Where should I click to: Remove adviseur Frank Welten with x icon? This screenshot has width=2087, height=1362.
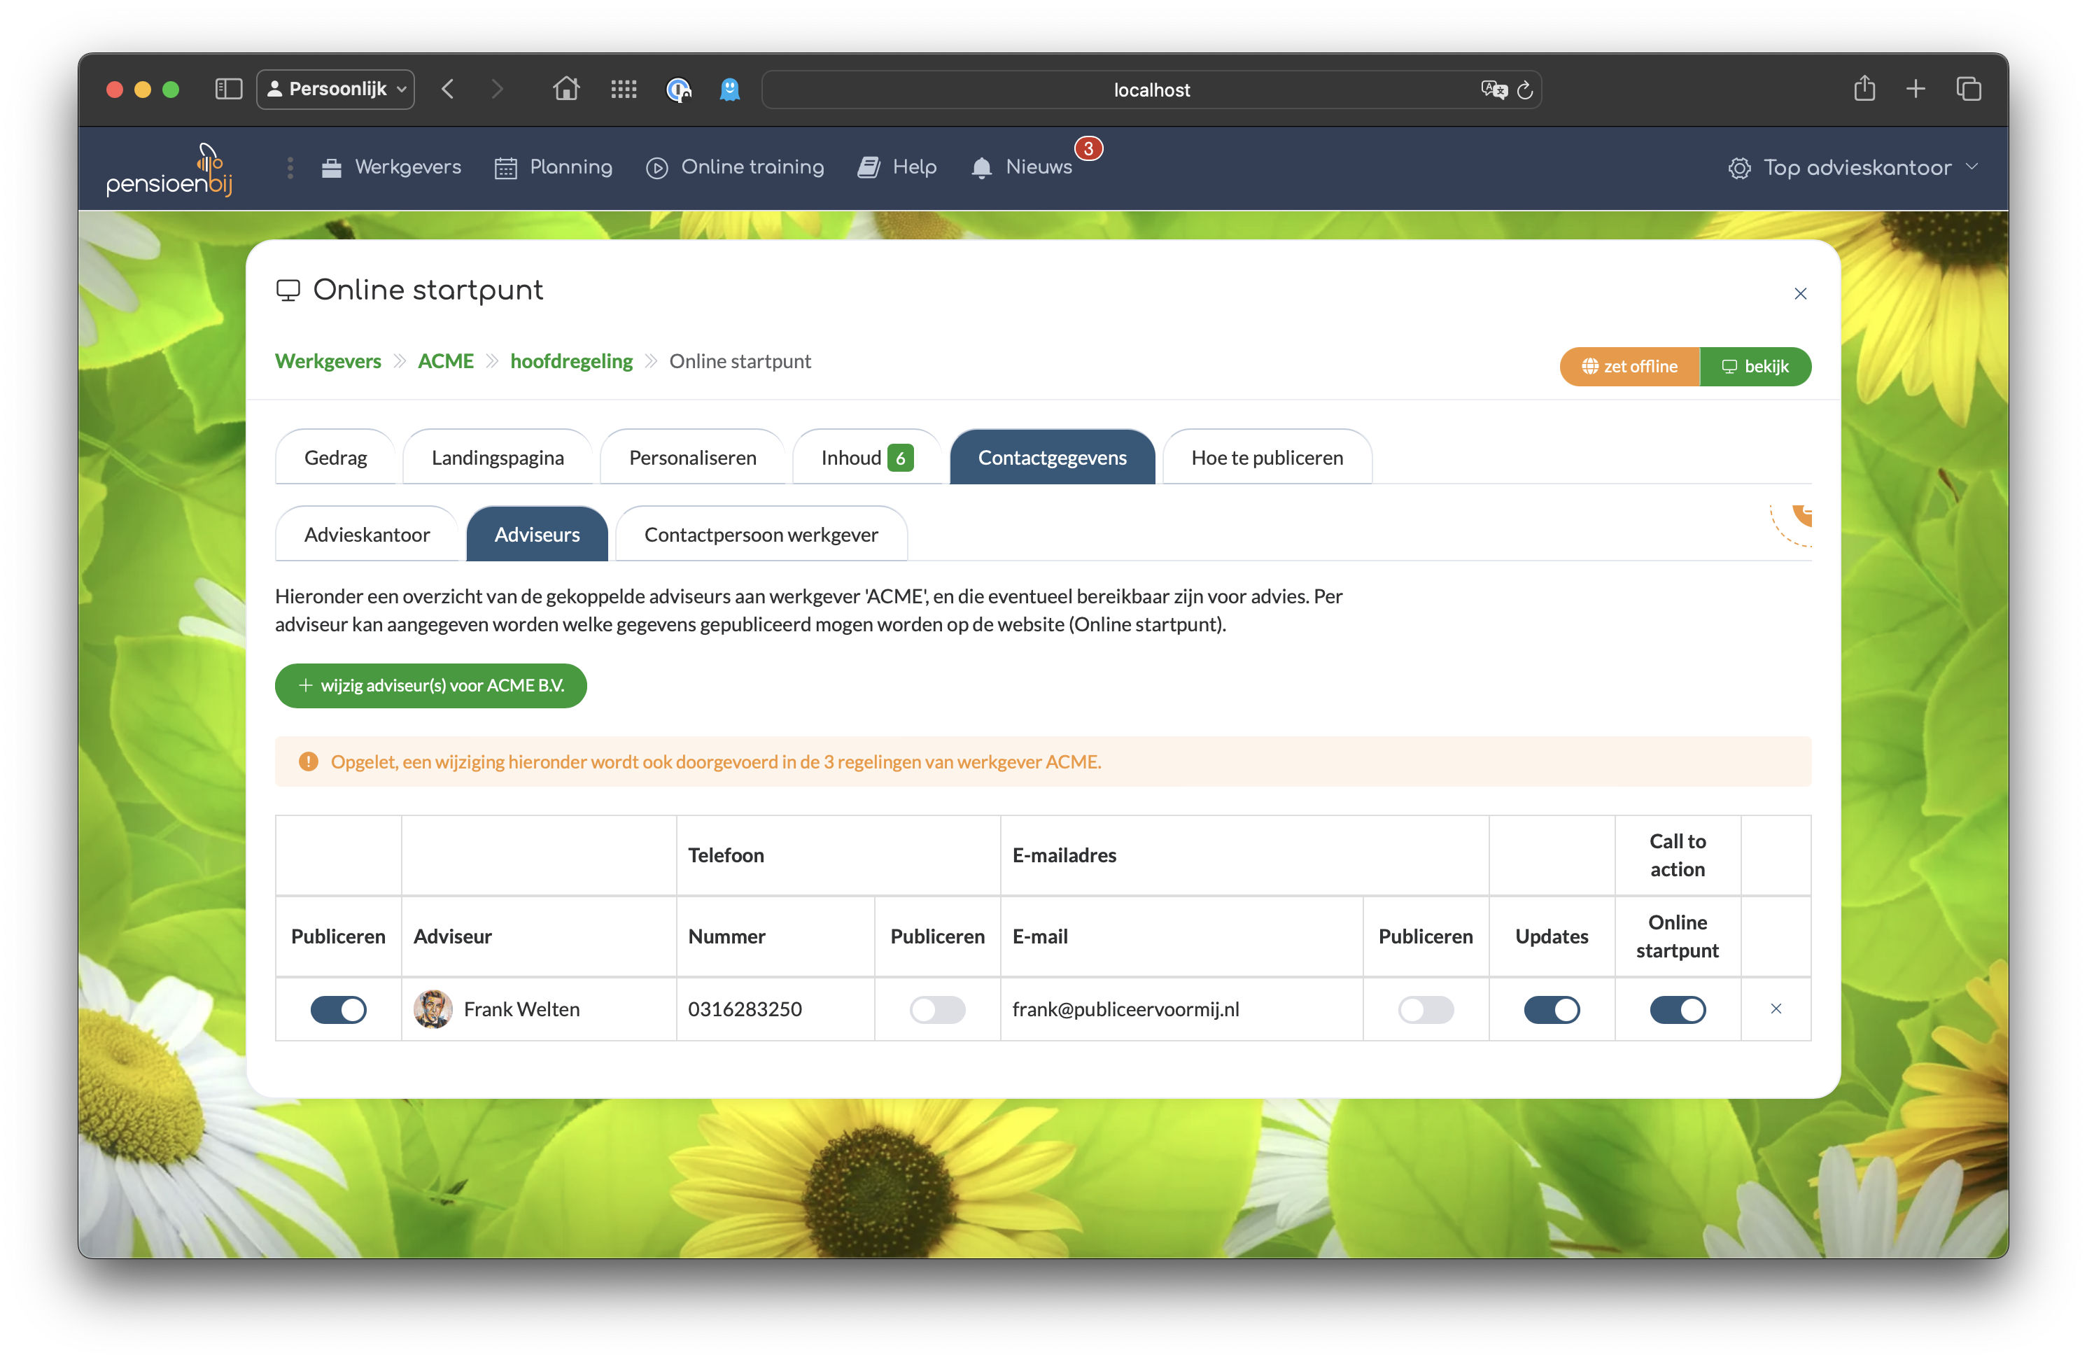(1776, 1009)
